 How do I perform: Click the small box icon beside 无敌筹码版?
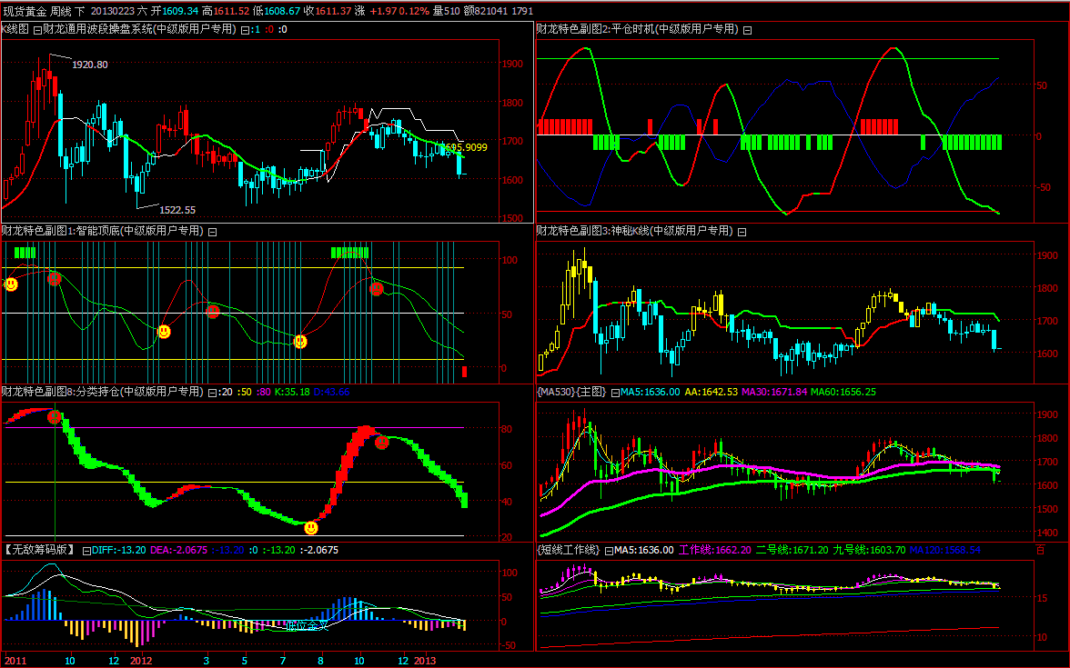click(86, 551)
